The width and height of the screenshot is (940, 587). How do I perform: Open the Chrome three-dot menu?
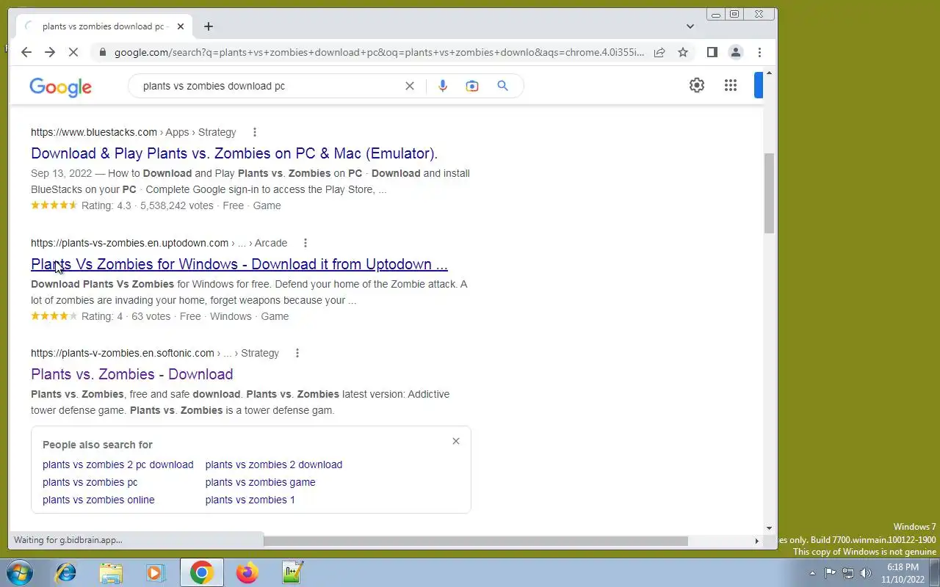(759, 52)
